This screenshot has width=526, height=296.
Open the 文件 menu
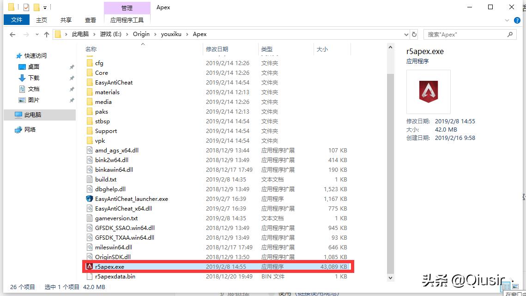(16, 20)
